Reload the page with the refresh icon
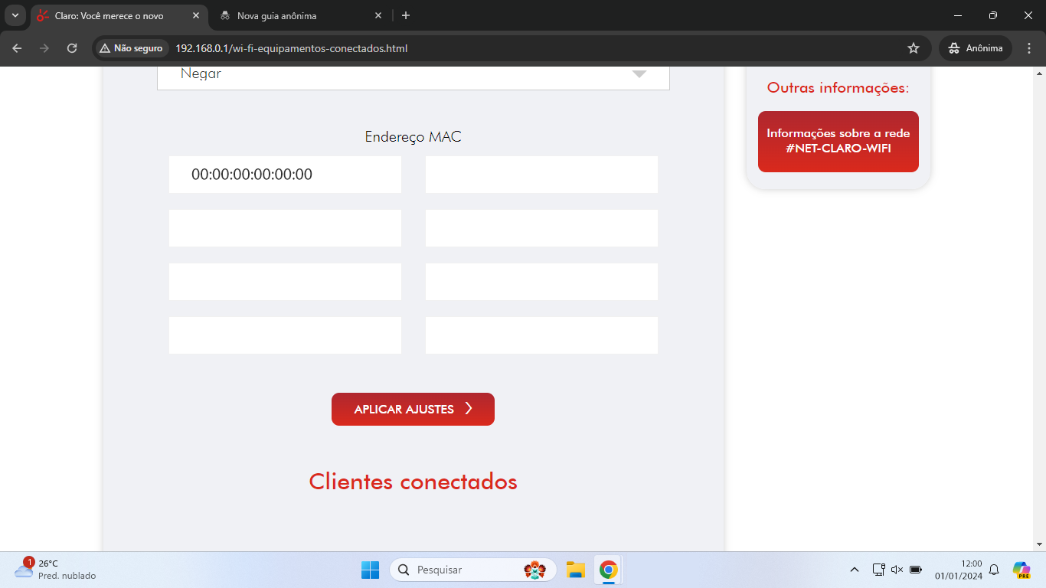1046x588 pixels. (x=72, y=48)
